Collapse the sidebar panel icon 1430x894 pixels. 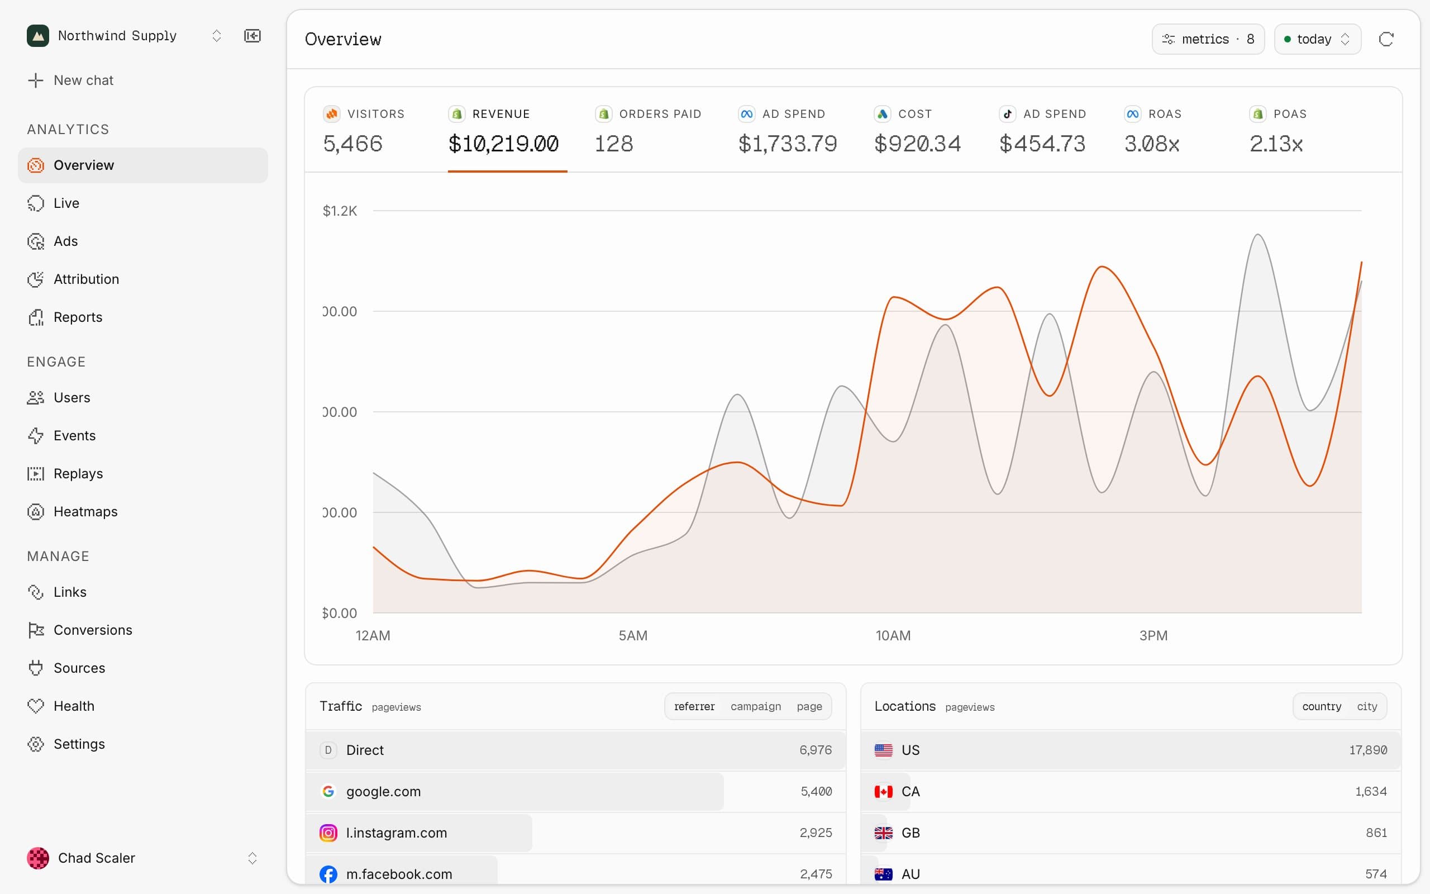click(252, 36)
